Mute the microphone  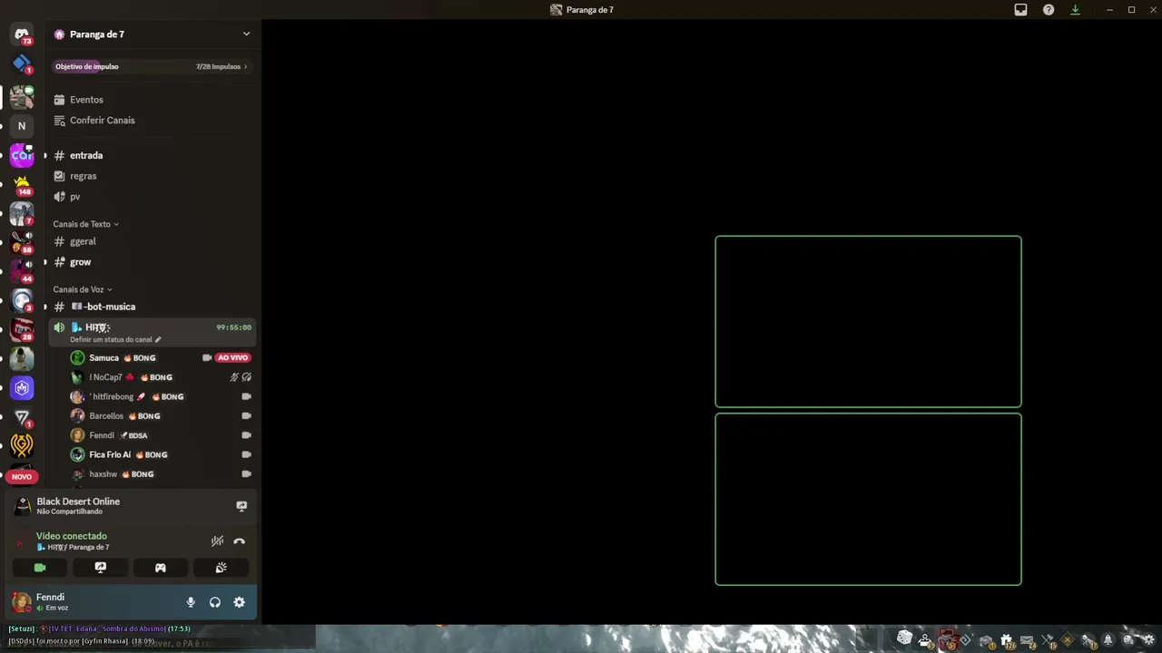pos(191,602)
